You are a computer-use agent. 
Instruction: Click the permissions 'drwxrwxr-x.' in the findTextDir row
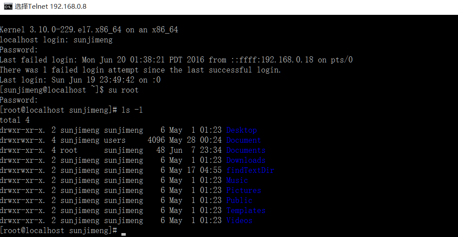click(x=23, y=170)
